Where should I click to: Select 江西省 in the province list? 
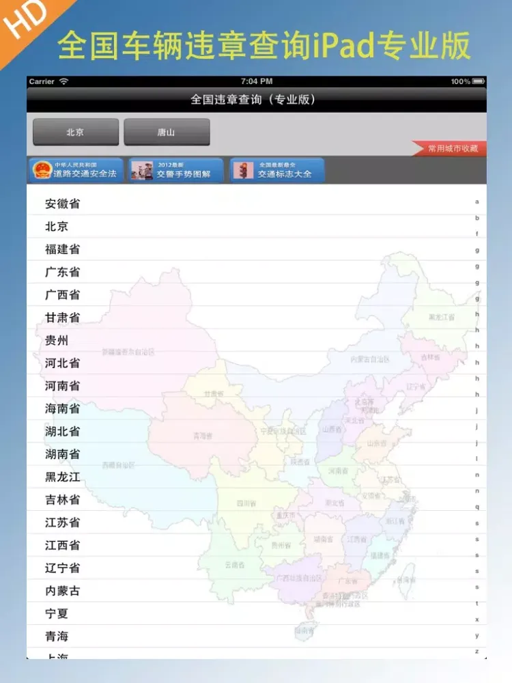pyautogui.click(x=257, y=545)
